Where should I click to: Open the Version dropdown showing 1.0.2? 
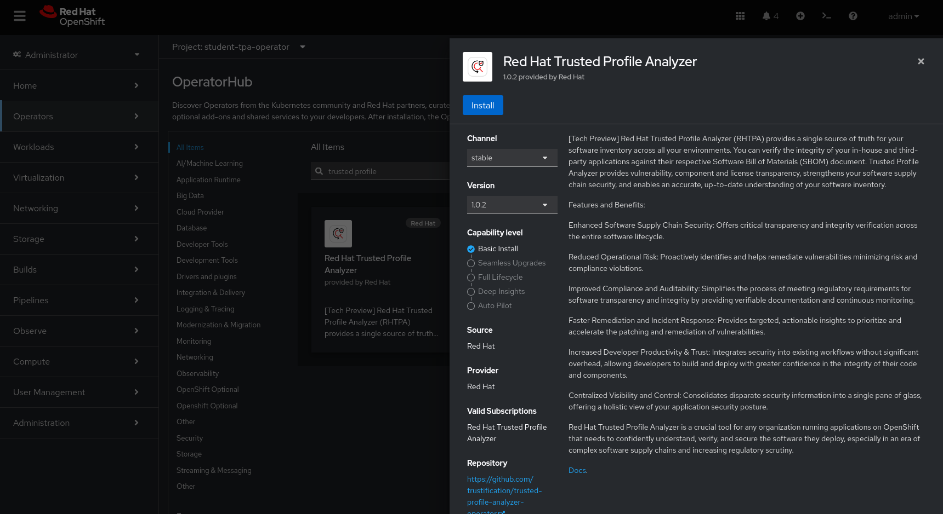click(x=512, y=205)
